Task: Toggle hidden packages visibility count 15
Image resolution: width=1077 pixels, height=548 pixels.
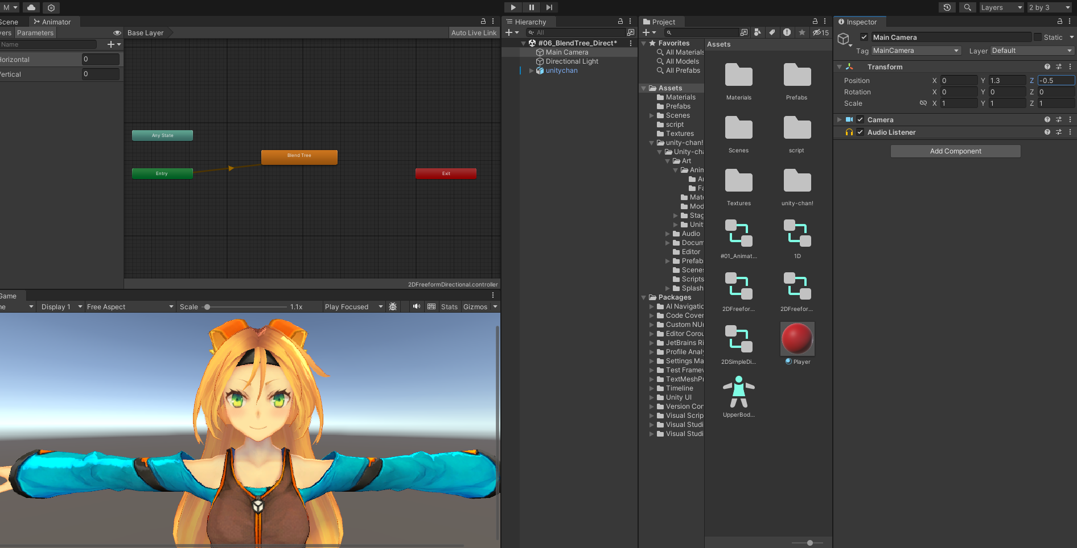Action: (821, 32)
